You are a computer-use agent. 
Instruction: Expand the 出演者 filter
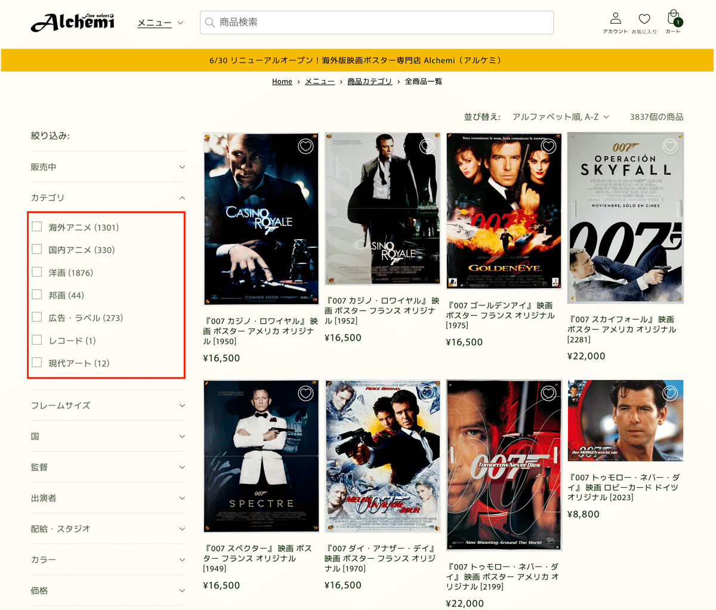pyautogui.click(x=108, y=498)
